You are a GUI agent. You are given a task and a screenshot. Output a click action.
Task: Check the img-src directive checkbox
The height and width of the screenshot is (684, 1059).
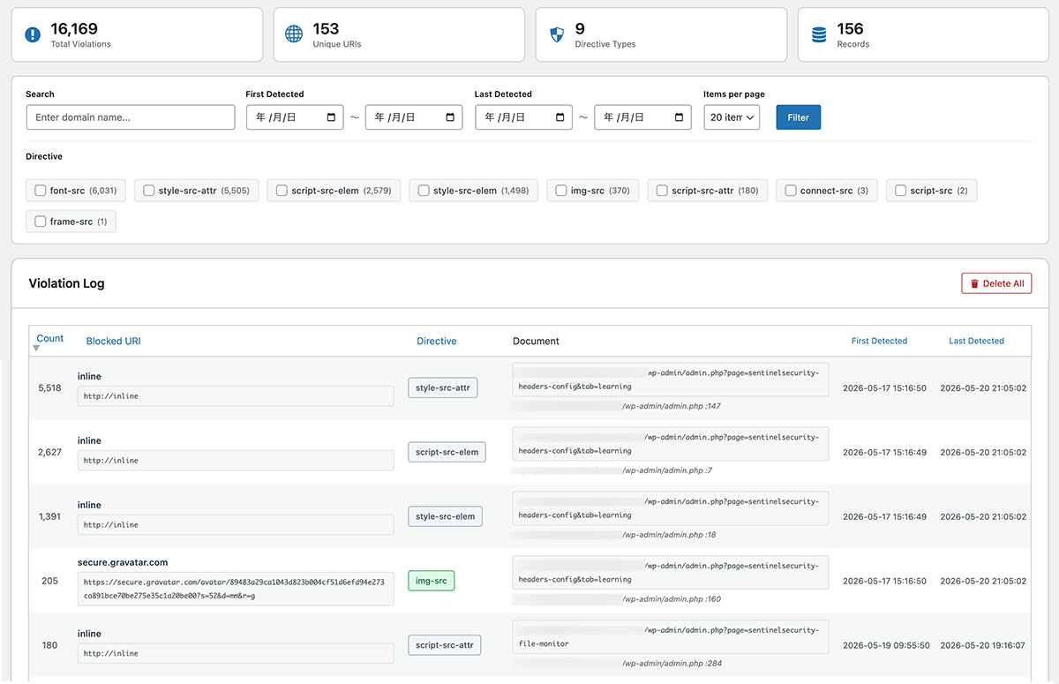pos(561,191)
